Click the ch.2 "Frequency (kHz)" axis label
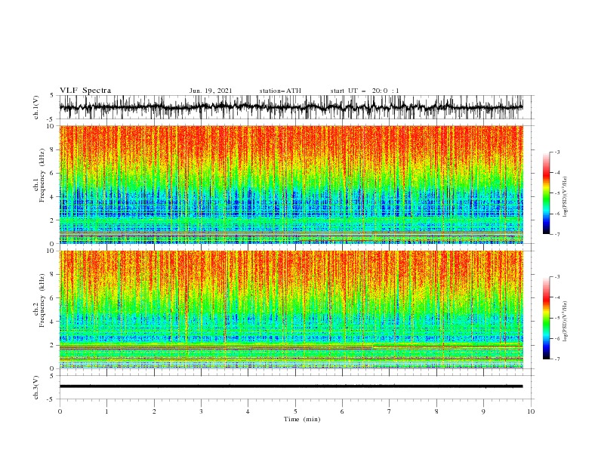 tap(42, 300)
